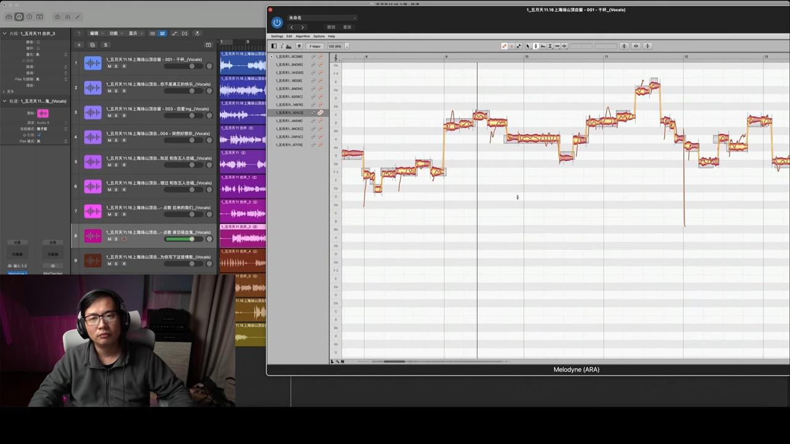Click the add track plus button
790x444 pixels.
[x=78, y=45]
